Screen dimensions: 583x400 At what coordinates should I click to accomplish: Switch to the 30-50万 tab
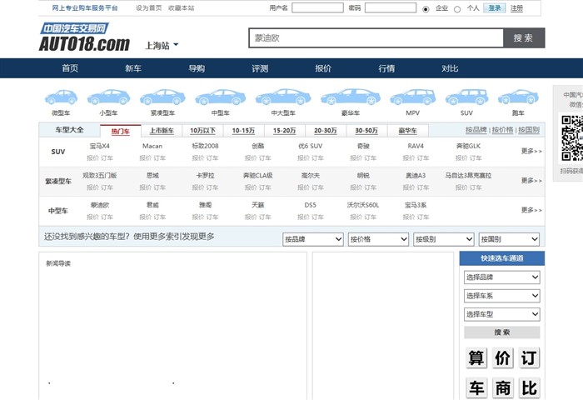click(x=366, y=131)
